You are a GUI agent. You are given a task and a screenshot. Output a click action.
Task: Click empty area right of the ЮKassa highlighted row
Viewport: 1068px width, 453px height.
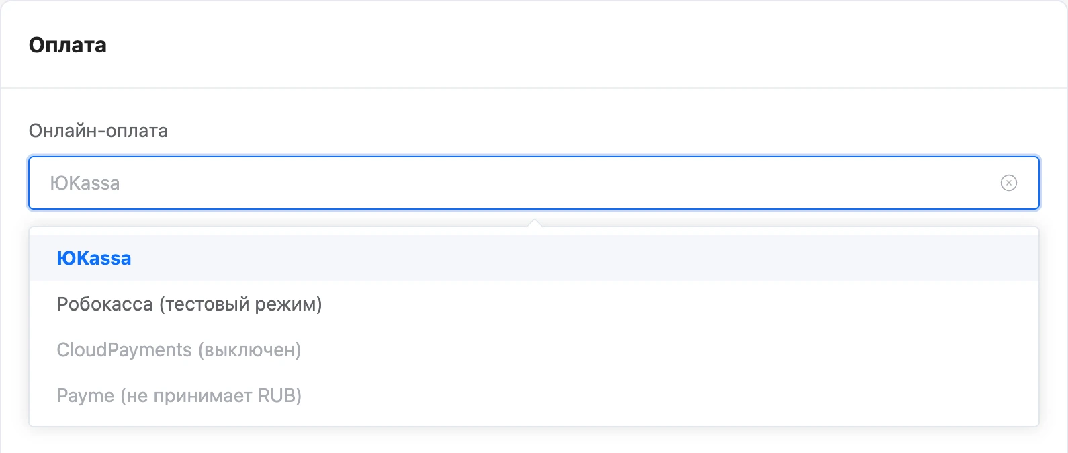(584, 258)
